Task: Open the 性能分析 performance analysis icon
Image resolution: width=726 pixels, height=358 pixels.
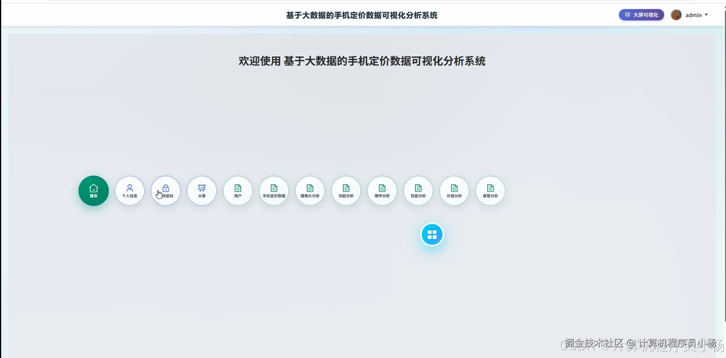Action: click(418, 191)
